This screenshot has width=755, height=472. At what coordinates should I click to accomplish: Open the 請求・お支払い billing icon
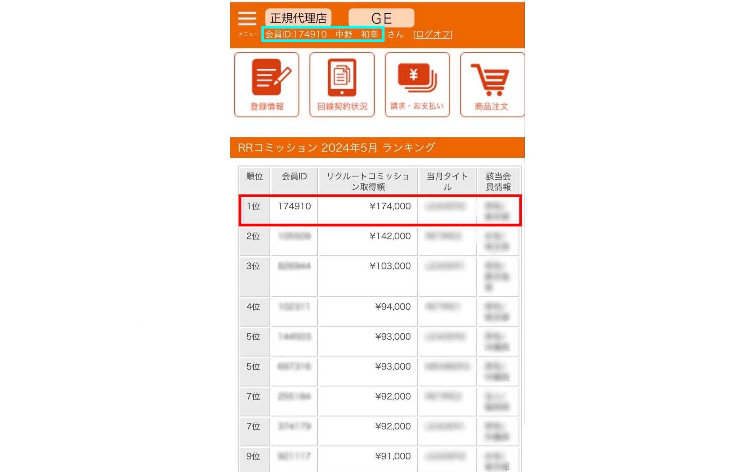point(417,85)
